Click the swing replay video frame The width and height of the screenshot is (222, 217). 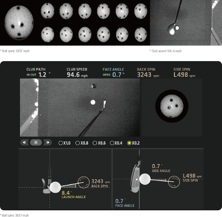pos(80,108)
